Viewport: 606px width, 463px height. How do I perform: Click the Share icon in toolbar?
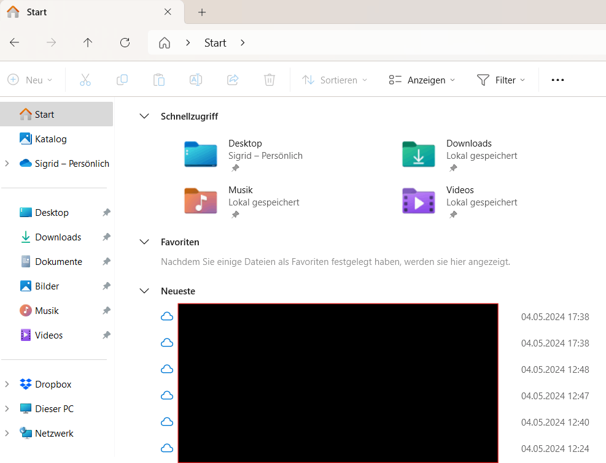click(x=233, y=80)
